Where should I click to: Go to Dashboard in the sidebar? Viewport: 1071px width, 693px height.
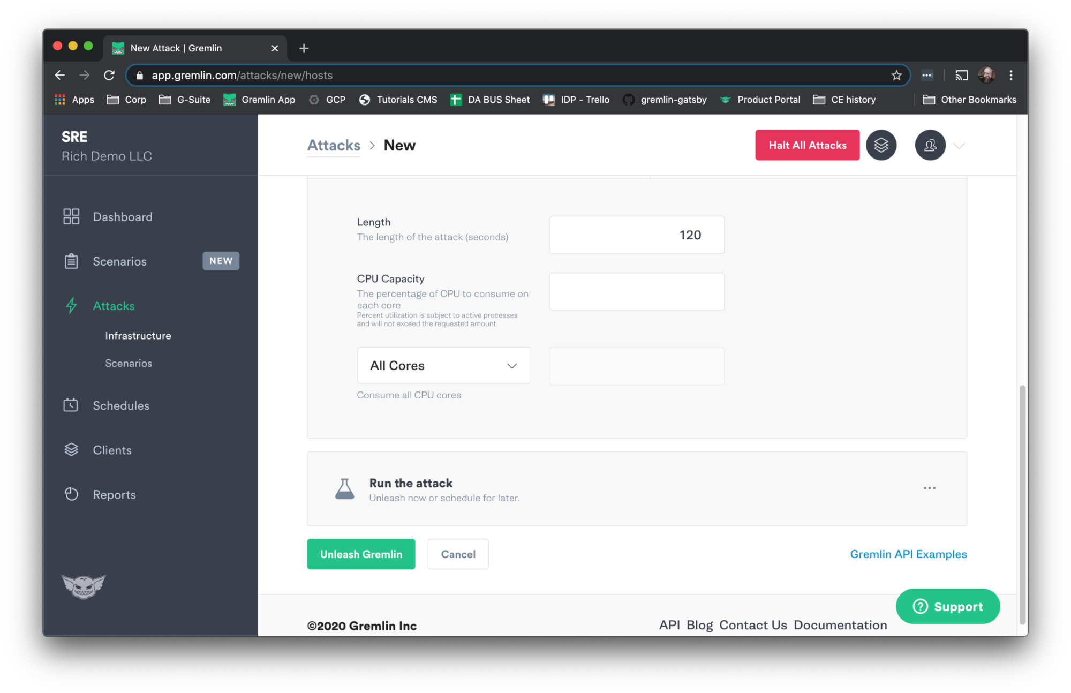tap(123, 216)
